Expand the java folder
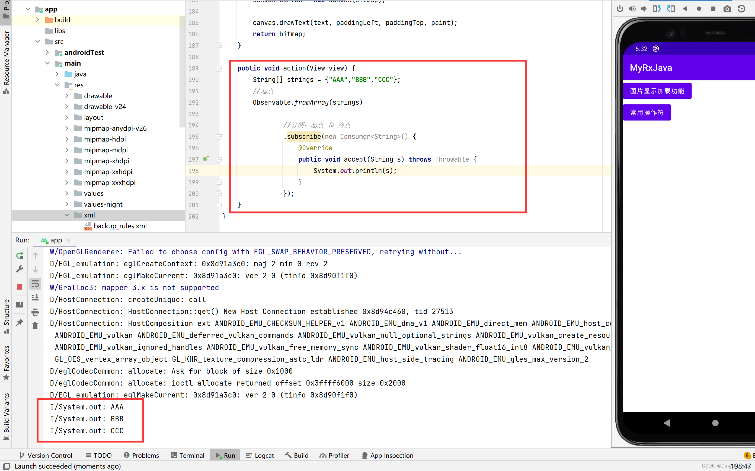The height and width of the screenshot is (471, 755). 57,74
